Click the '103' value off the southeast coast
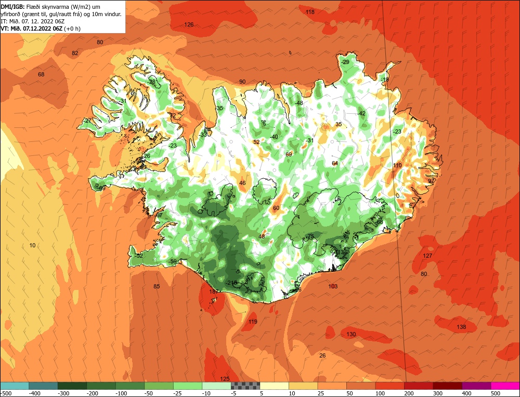This screenshot has width=520, height=397. click(333, 286)
